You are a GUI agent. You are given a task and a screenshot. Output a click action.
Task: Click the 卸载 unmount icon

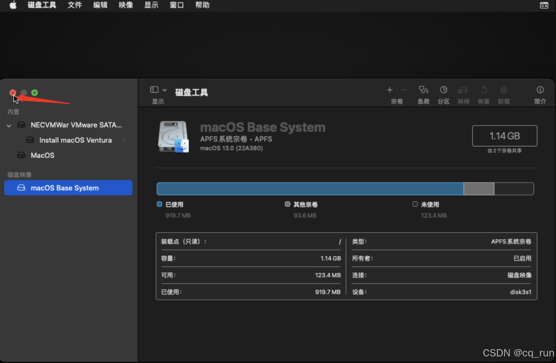[x=504, y=90]
